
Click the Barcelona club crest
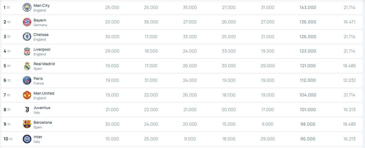(27, 124)
